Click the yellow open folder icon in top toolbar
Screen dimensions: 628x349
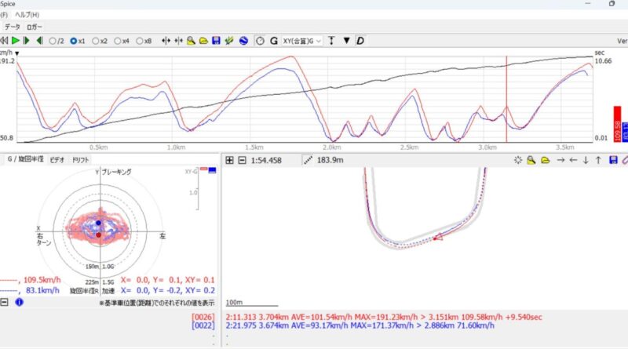click(x=203, y=40)
